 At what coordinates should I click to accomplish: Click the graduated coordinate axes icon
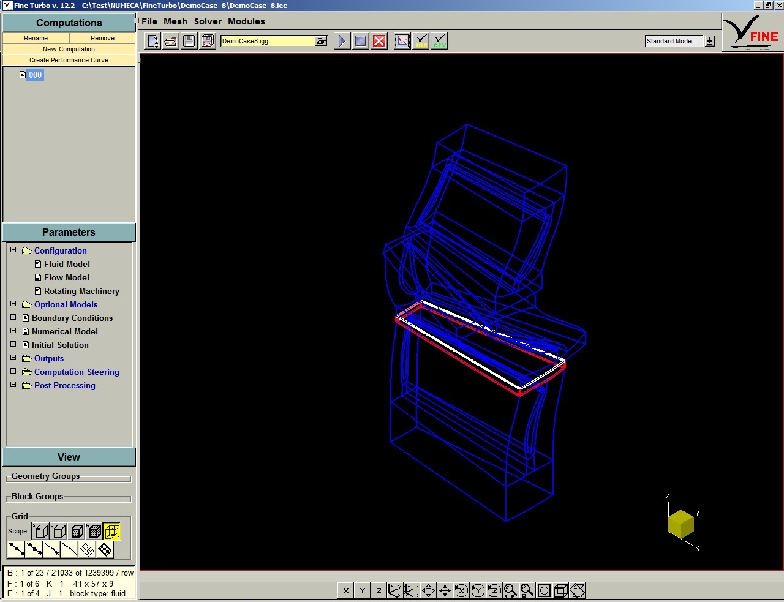click(x=412, y=590)
